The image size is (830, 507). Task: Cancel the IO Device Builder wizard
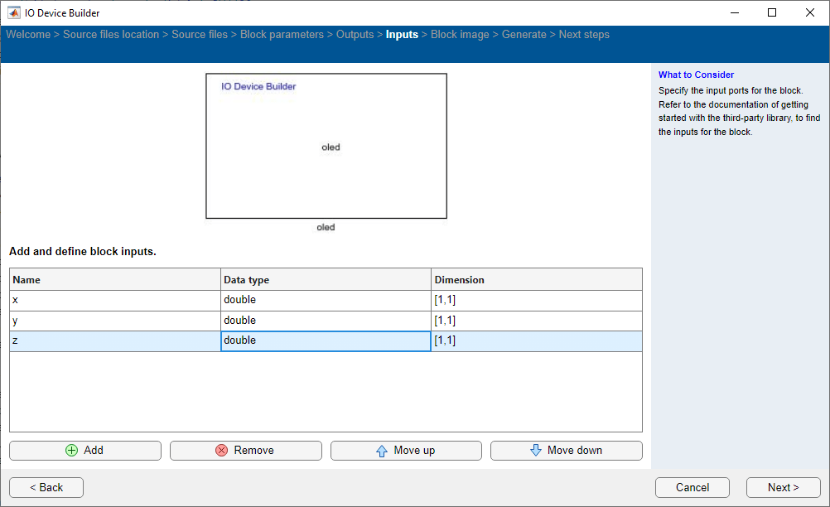[692, 487]
